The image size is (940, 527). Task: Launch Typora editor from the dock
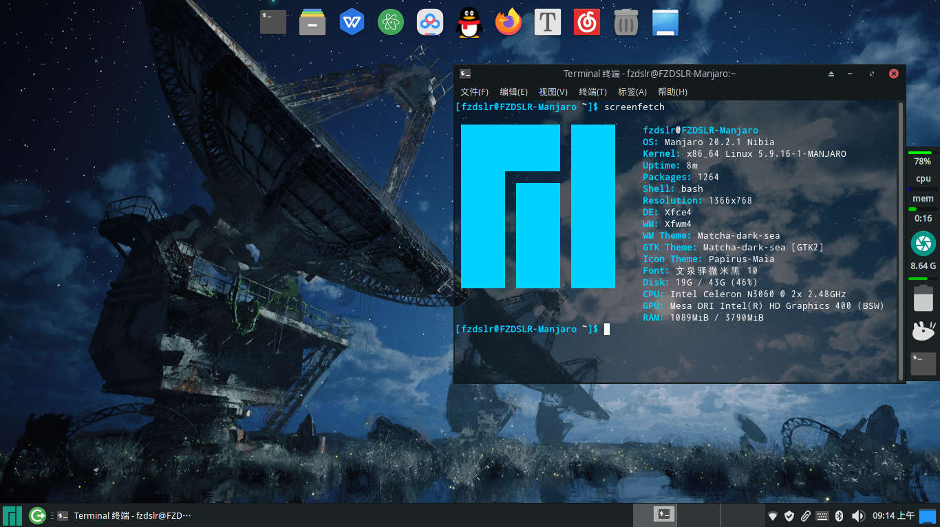[x=547, y=23]
